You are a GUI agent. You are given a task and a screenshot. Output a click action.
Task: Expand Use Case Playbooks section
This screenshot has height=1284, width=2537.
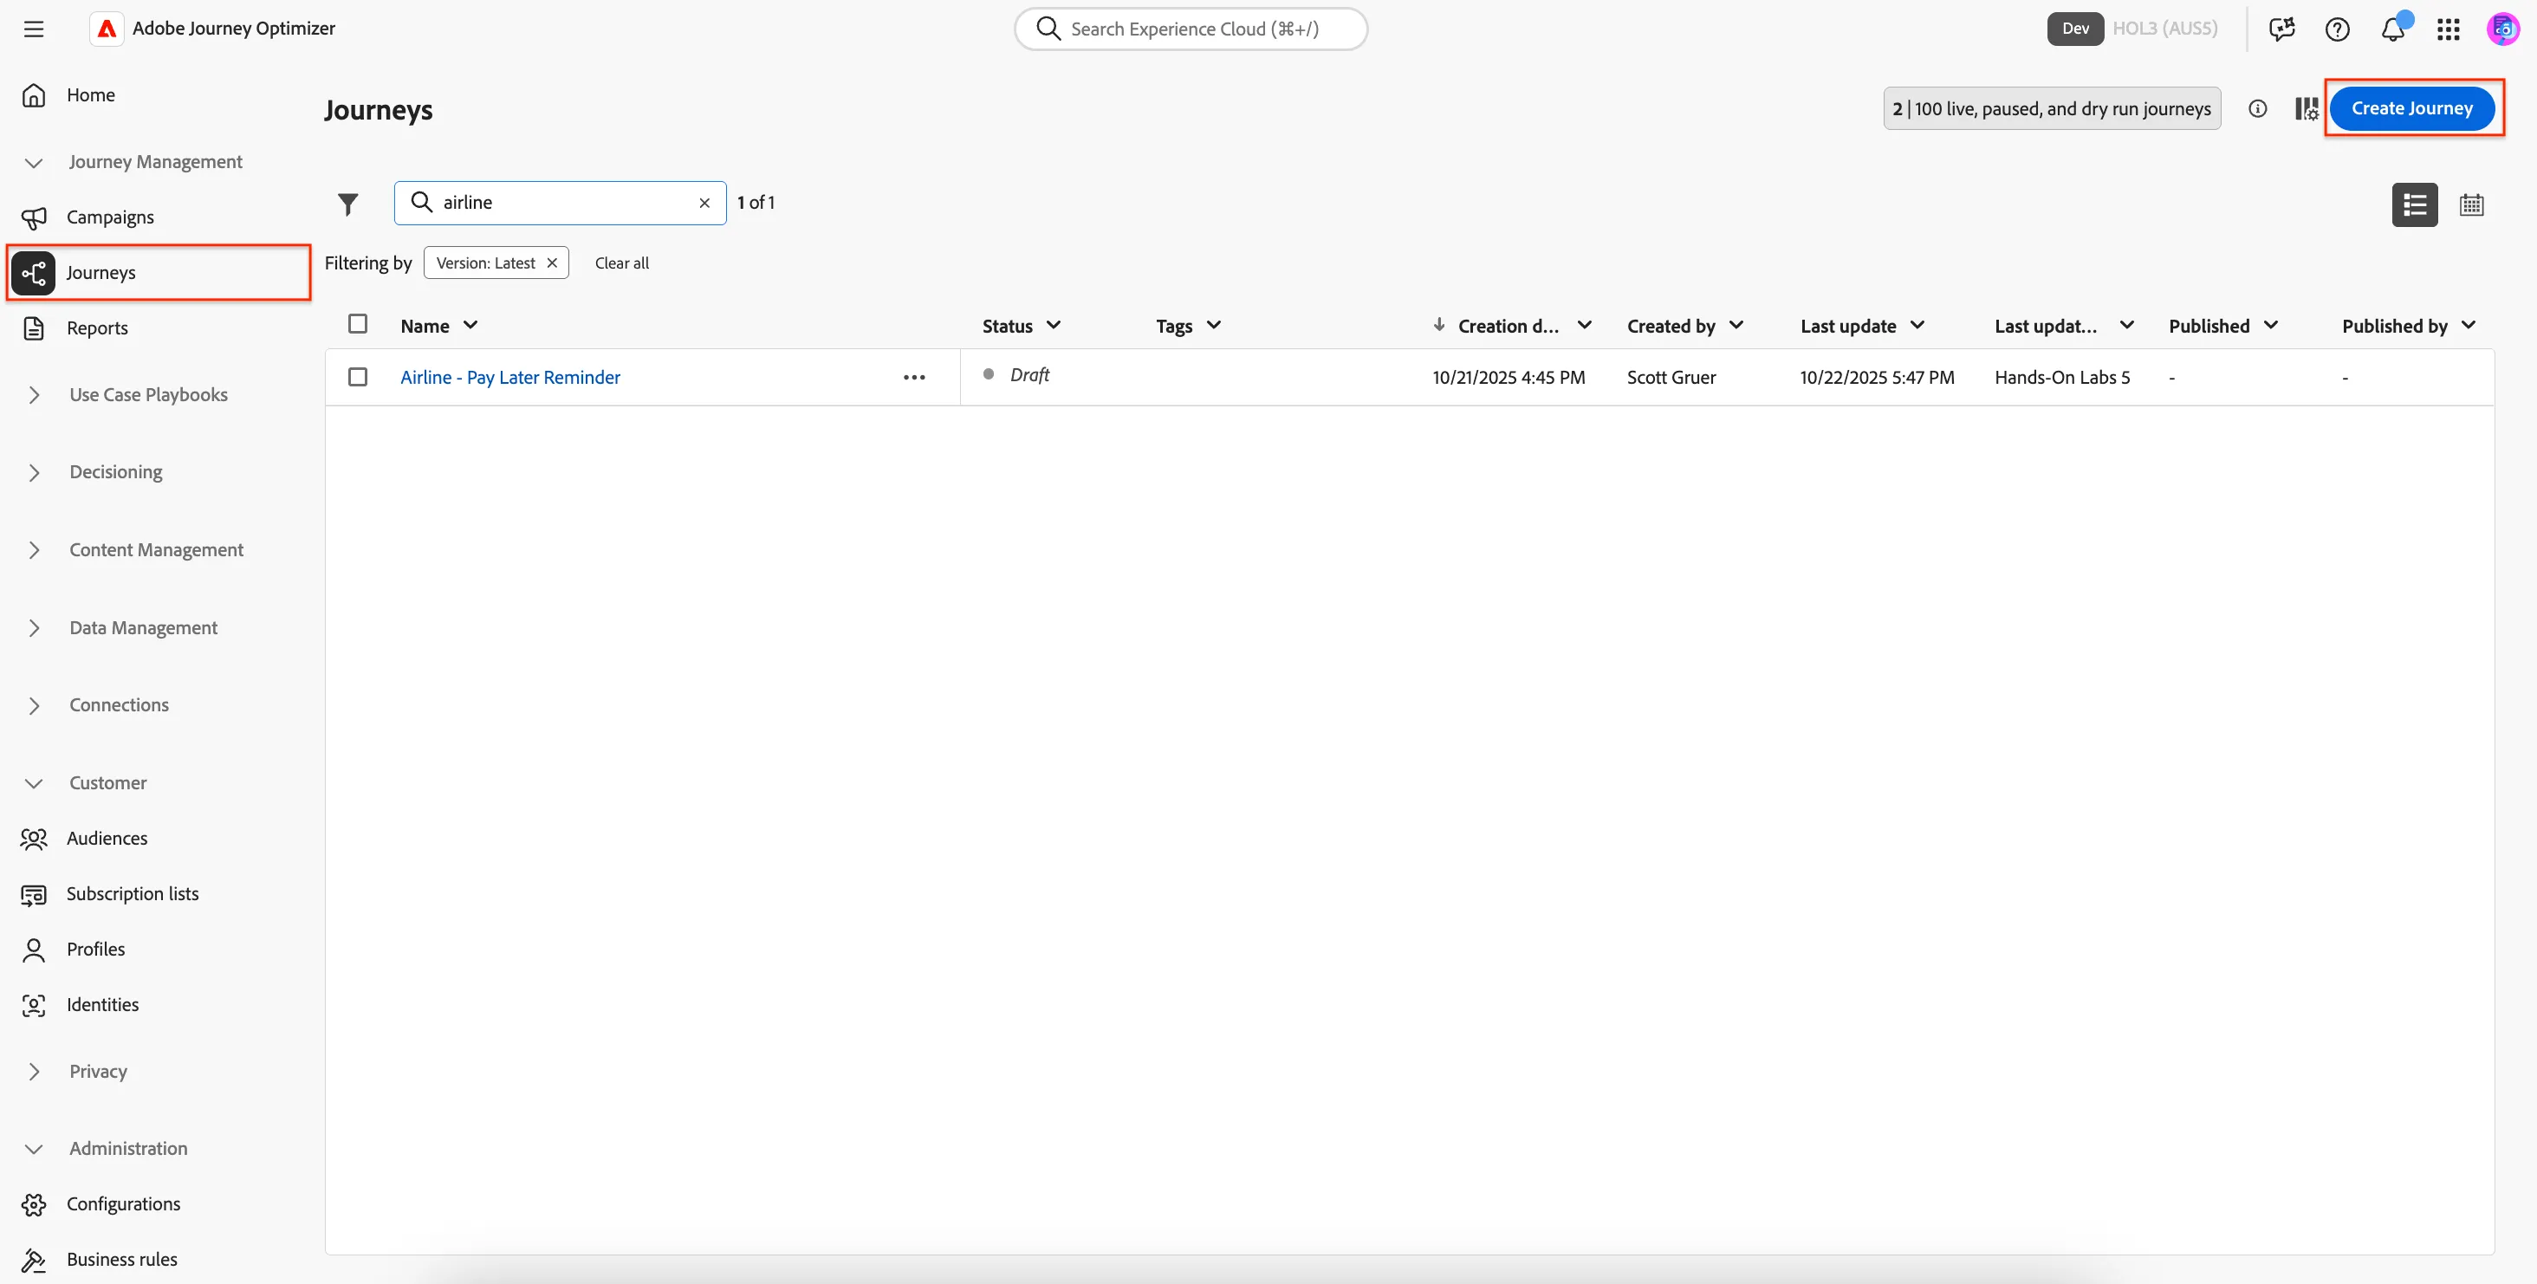[34, 395]
